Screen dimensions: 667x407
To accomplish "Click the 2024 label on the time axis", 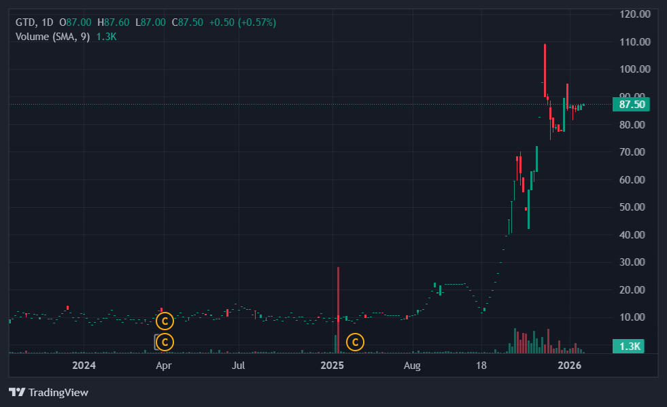I will [84, 366].
